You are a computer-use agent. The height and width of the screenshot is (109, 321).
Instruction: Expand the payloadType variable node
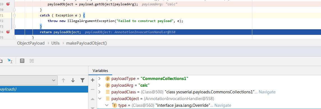click(100, 79)
